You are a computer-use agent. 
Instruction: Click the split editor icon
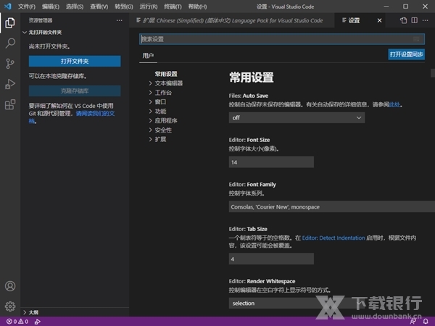(414, 20)
